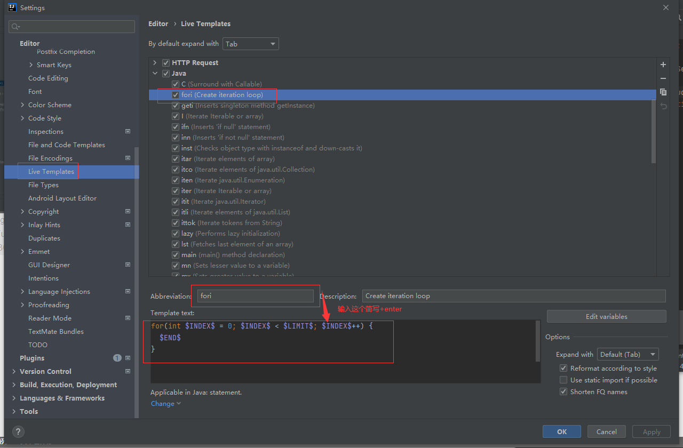Click the Apply button
Image resolution: width=683 pixels, height=448 pixels.
[x=652, y=431]
